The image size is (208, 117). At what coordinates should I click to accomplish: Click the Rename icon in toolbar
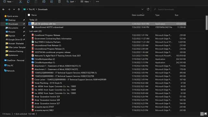coord(44,2)
